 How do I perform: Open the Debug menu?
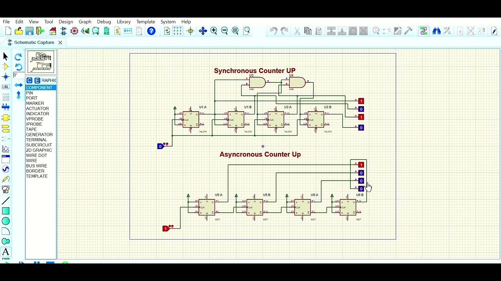click(104, 22)
